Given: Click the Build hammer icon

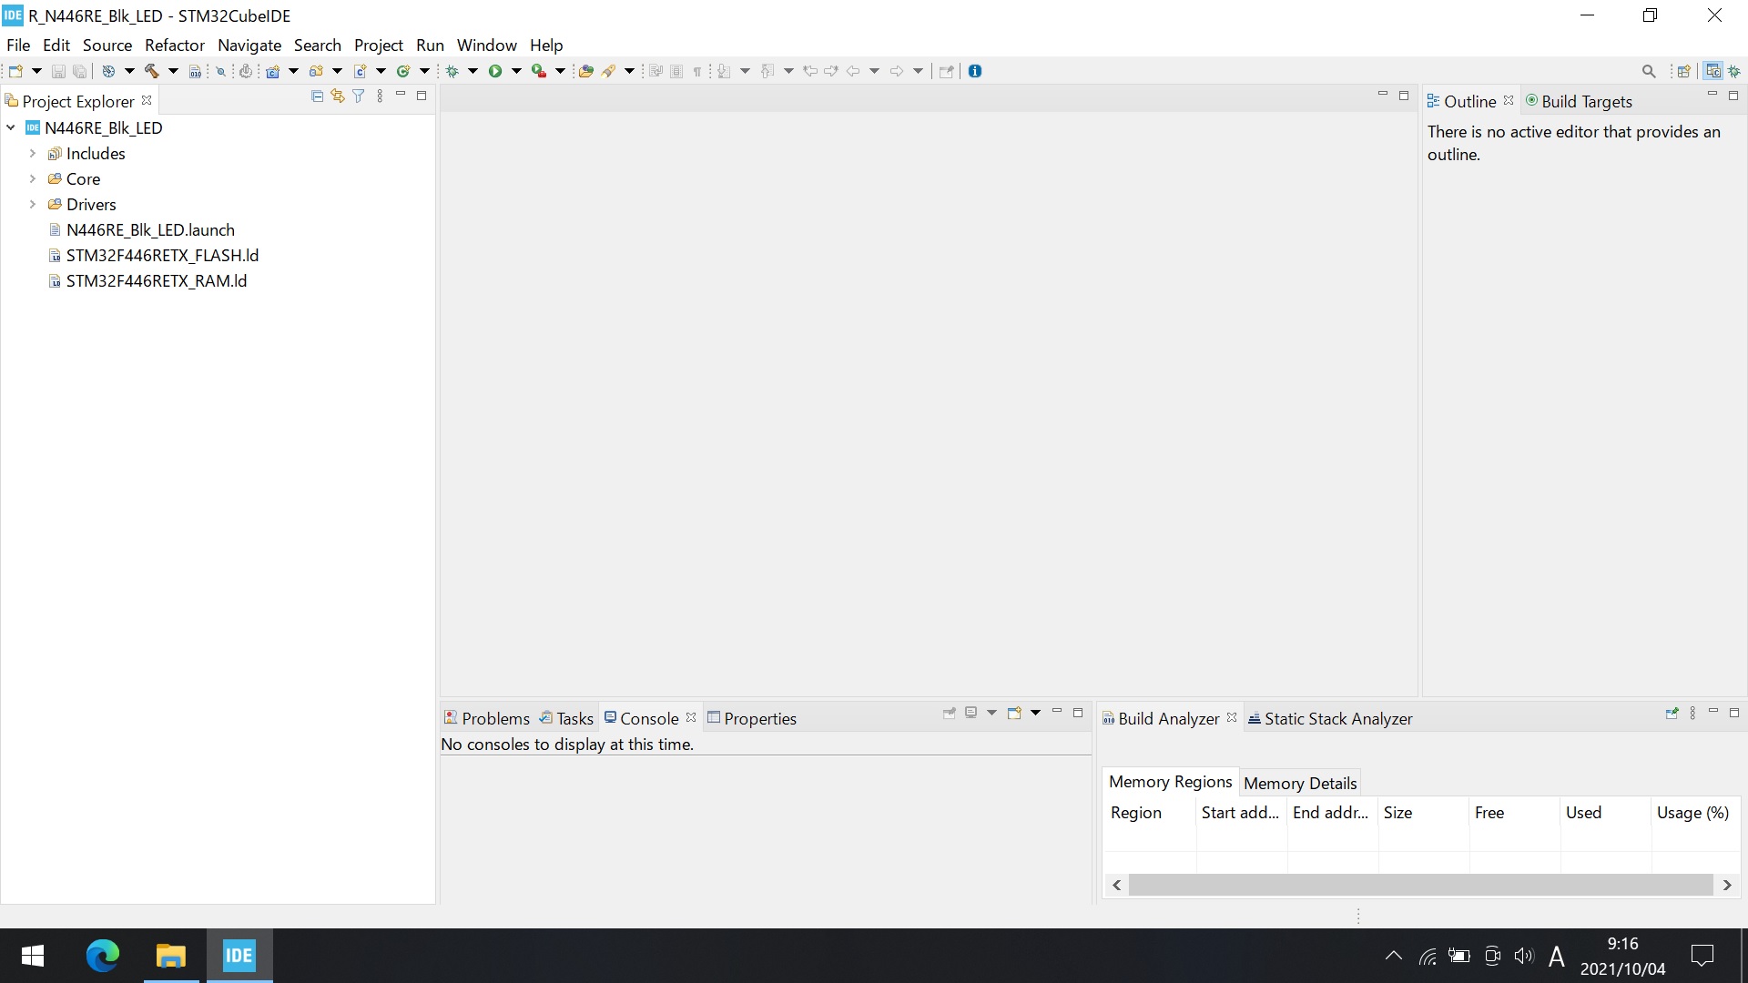Looking at the screenshot, I should 151,71.
